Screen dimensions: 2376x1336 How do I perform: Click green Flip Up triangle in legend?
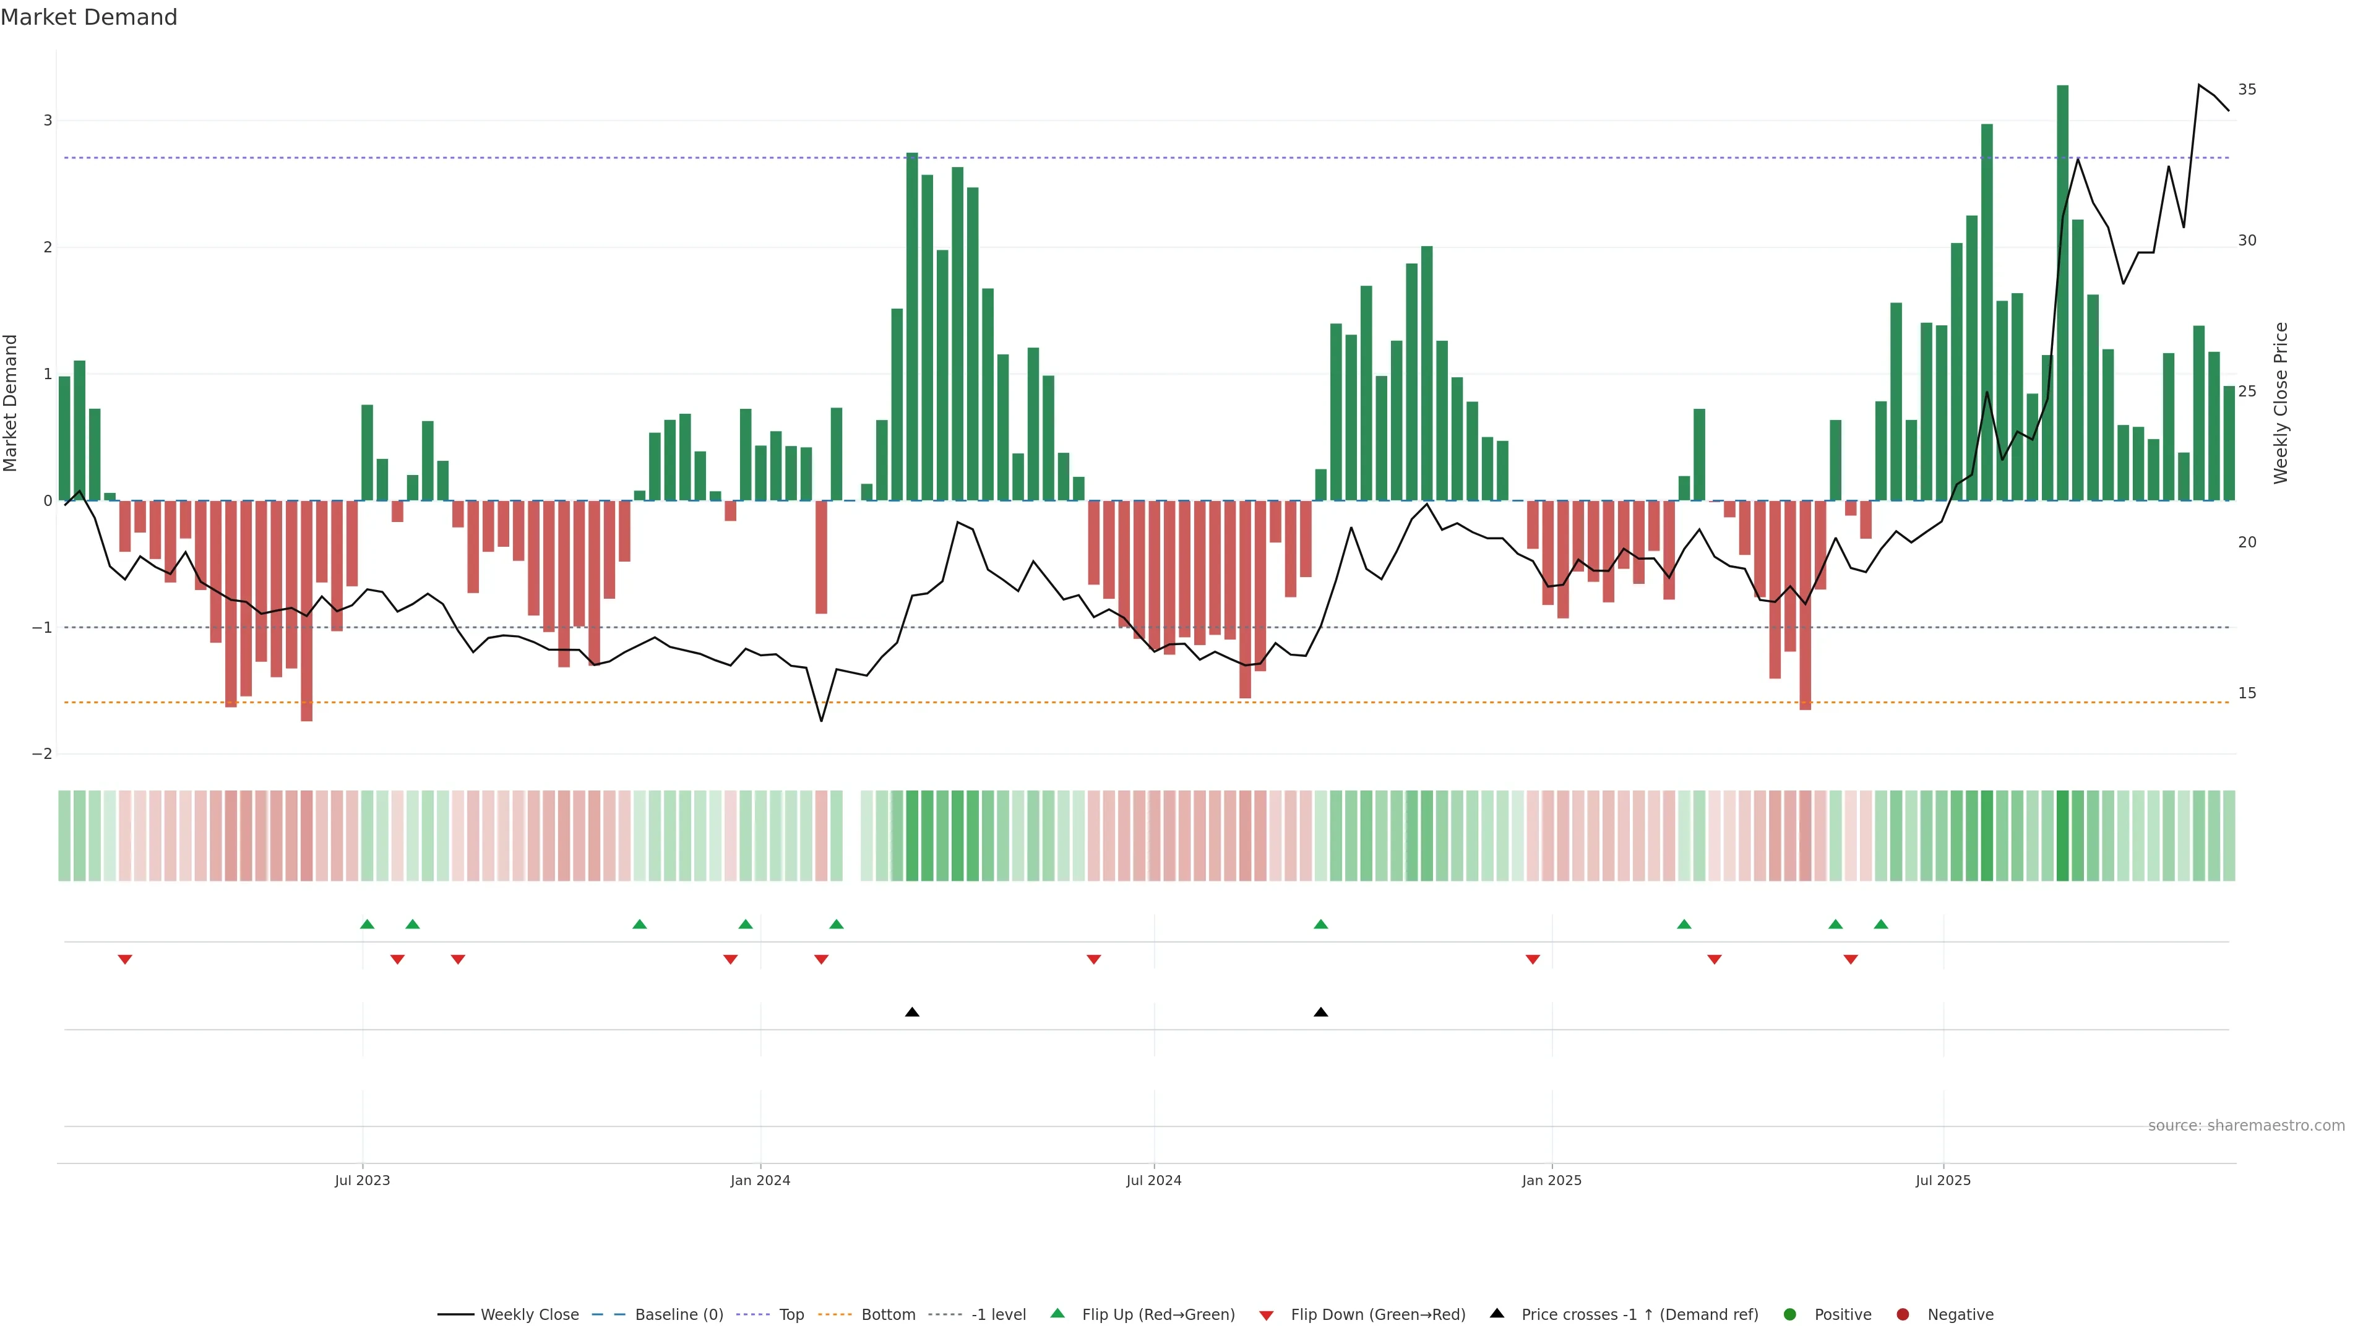pos(1058,1314)
